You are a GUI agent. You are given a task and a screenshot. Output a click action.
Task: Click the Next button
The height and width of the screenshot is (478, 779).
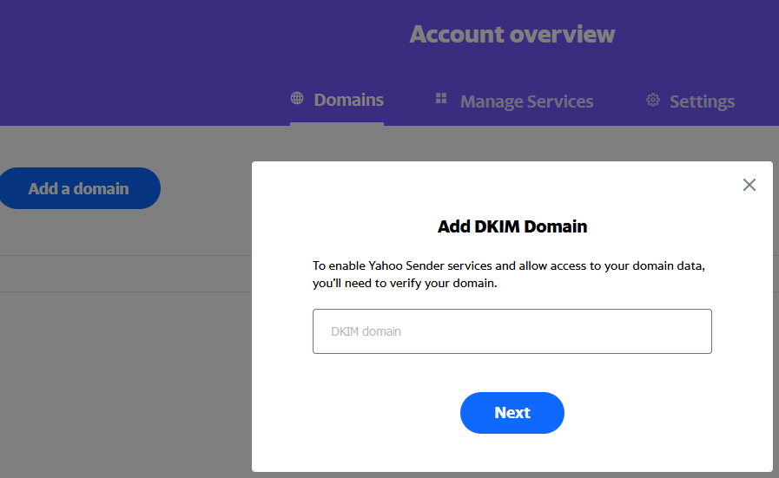pos(512,412)
